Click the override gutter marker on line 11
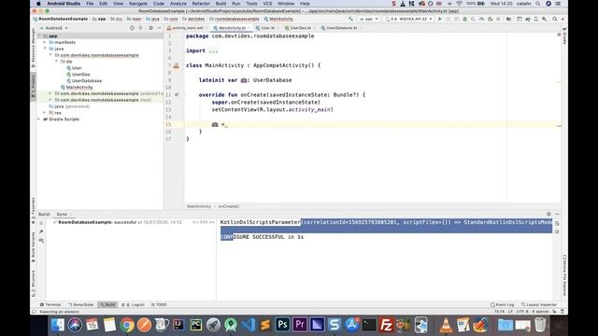The height and width of the screenshot is (336, 598). pos(177,94)
